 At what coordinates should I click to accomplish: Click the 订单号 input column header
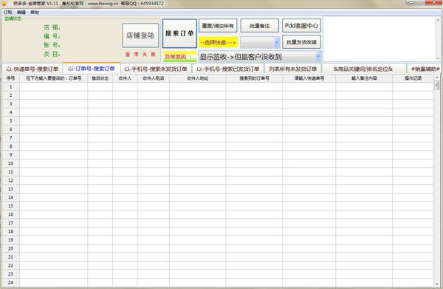[x=53, y=78]
